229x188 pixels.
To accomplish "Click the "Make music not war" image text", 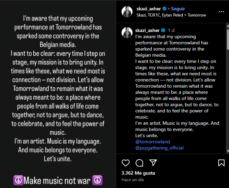I will (x=58, y=180).
